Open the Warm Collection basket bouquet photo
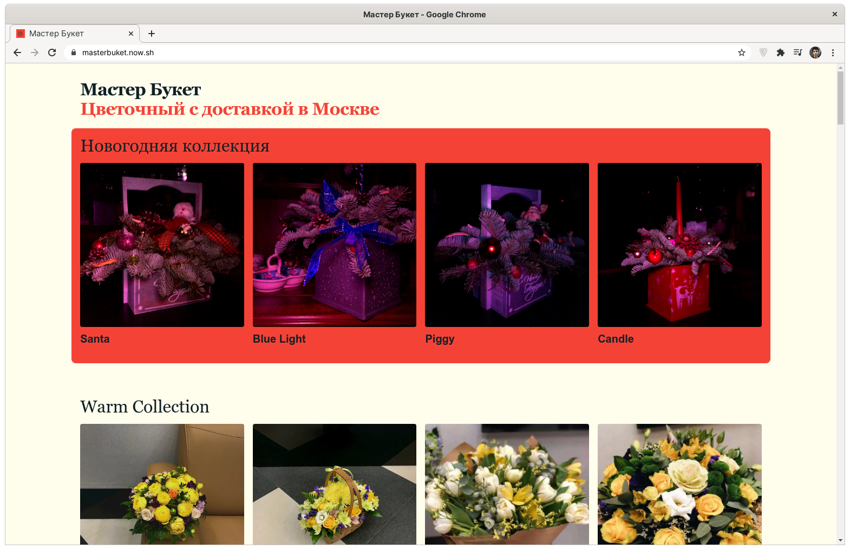This screenshot has height=550, width=850. 335,484
